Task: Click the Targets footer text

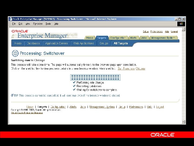Action: click(42, 107)
